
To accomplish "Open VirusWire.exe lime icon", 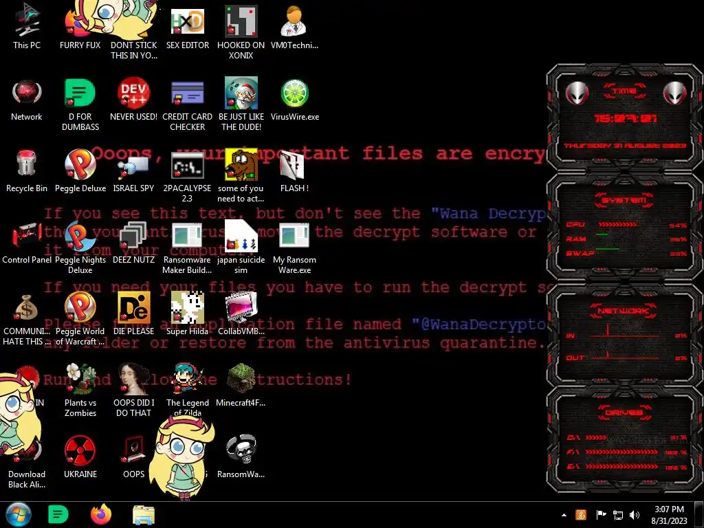I will click(x=294, y=99).
